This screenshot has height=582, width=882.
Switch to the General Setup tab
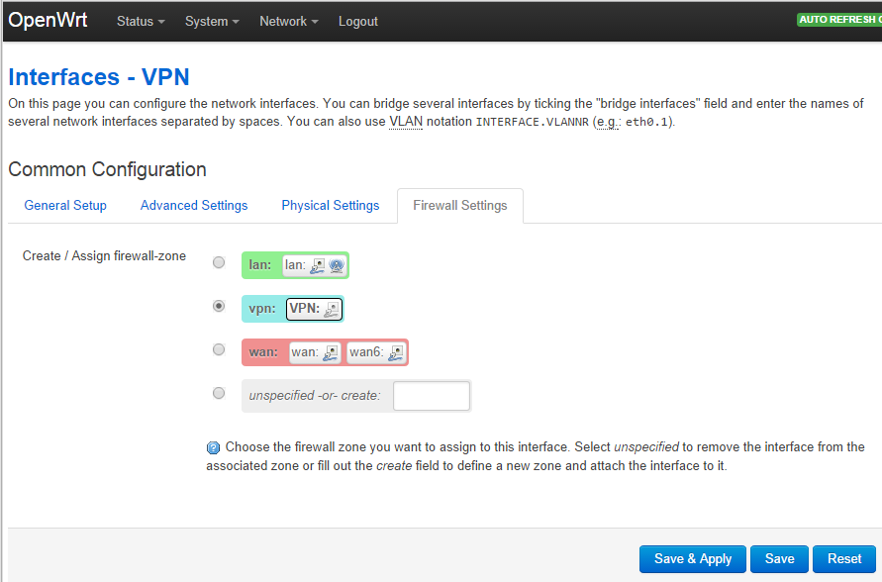[65, 206]
